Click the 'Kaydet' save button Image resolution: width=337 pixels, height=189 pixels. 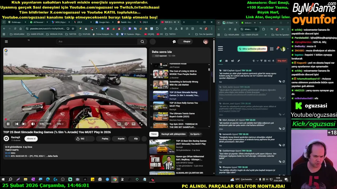point(121,139)
